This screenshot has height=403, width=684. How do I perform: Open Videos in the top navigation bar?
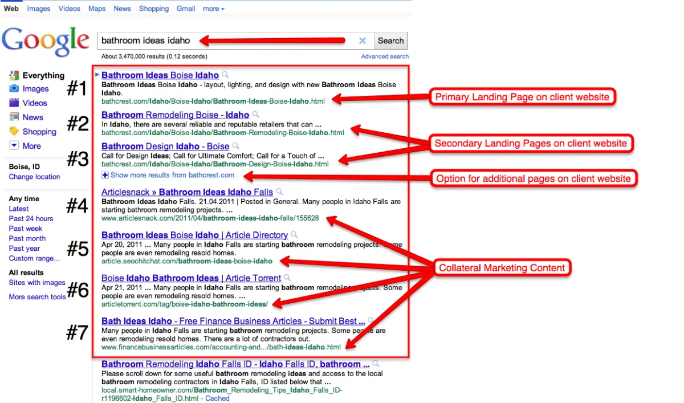tap(70, 9)
